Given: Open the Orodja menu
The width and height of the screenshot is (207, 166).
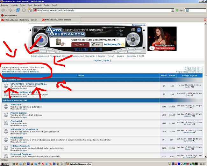Looking at the screenshot, I should [46, 5].
